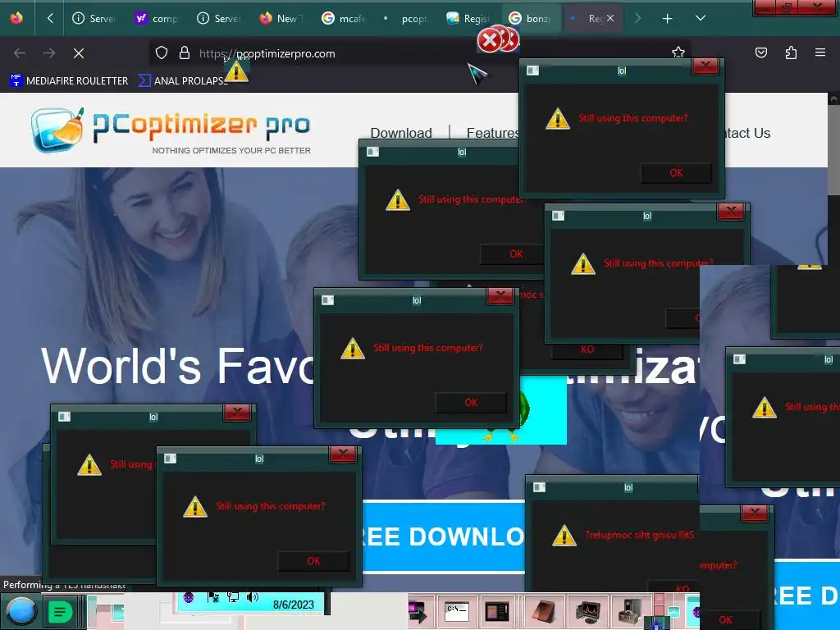Click OK in the dialog covering Contact Us
This screenshot has width=840, height=630.
coord(676,173)
